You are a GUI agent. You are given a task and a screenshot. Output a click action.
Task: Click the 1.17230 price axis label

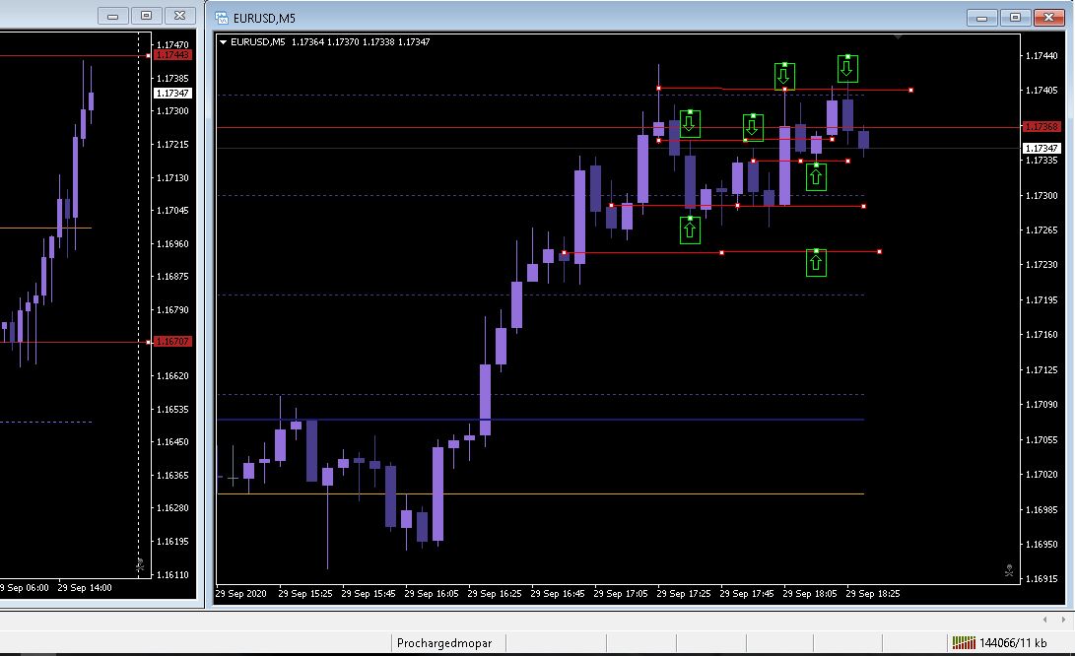1041,265
